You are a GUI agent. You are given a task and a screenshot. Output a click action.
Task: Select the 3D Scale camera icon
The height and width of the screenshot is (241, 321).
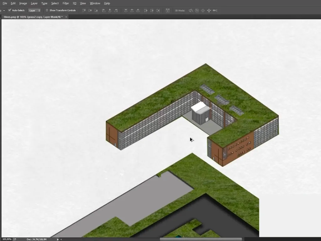pyautogui.click(x=215, y=10)
